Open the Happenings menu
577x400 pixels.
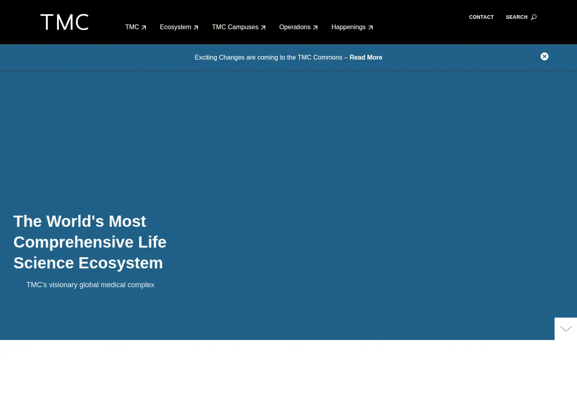point(352,27)
